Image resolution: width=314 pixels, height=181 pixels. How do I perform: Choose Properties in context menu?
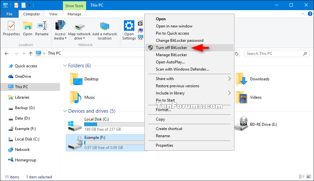(x=189, y=145)
